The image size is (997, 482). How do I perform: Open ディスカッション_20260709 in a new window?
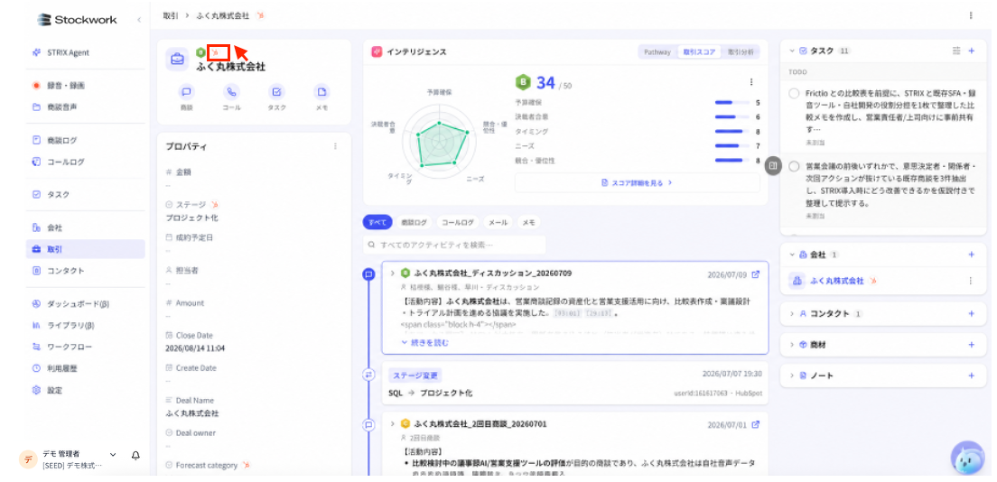click(755, 274)
